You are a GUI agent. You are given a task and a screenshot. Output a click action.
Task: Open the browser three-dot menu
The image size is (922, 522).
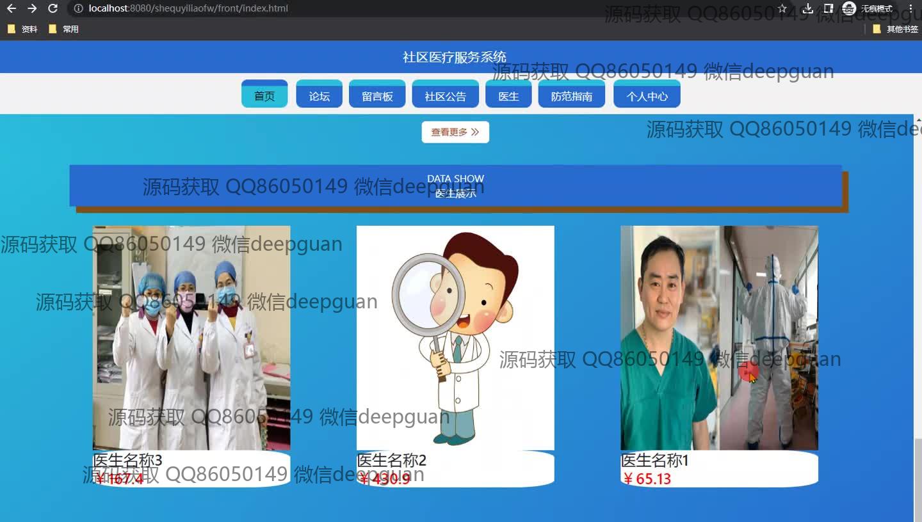[910, 8]
